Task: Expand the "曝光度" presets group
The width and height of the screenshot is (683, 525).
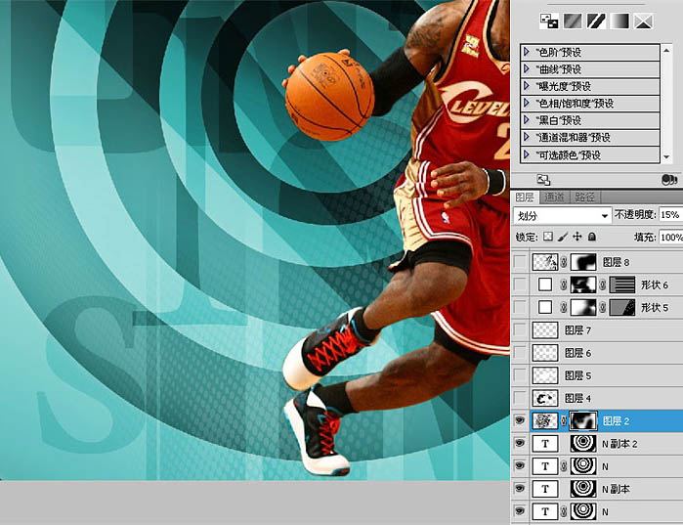Action: tap(527, 86)
